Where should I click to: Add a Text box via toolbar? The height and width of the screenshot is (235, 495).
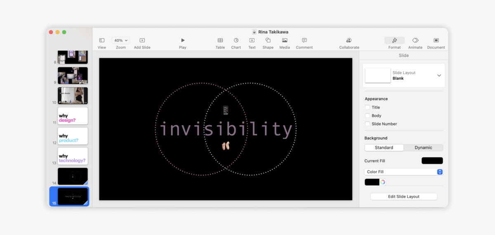point(252,40)
